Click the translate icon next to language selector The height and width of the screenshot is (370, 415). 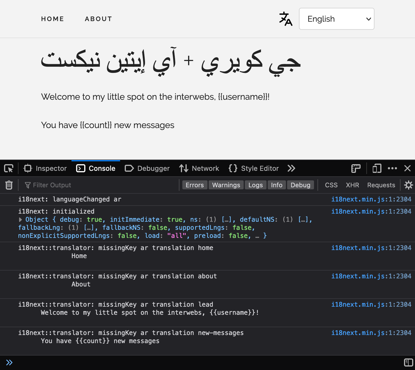tap(286, 19)
